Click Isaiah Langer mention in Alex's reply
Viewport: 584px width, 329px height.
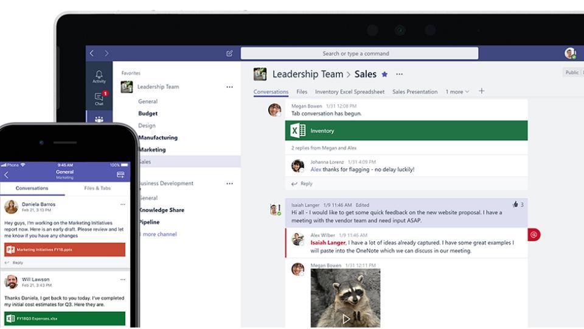tap(328, 242)
